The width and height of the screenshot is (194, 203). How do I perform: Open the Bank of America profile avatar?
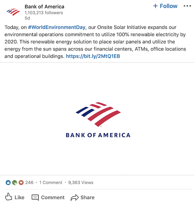pyautogui.click(x=13, y=12)
